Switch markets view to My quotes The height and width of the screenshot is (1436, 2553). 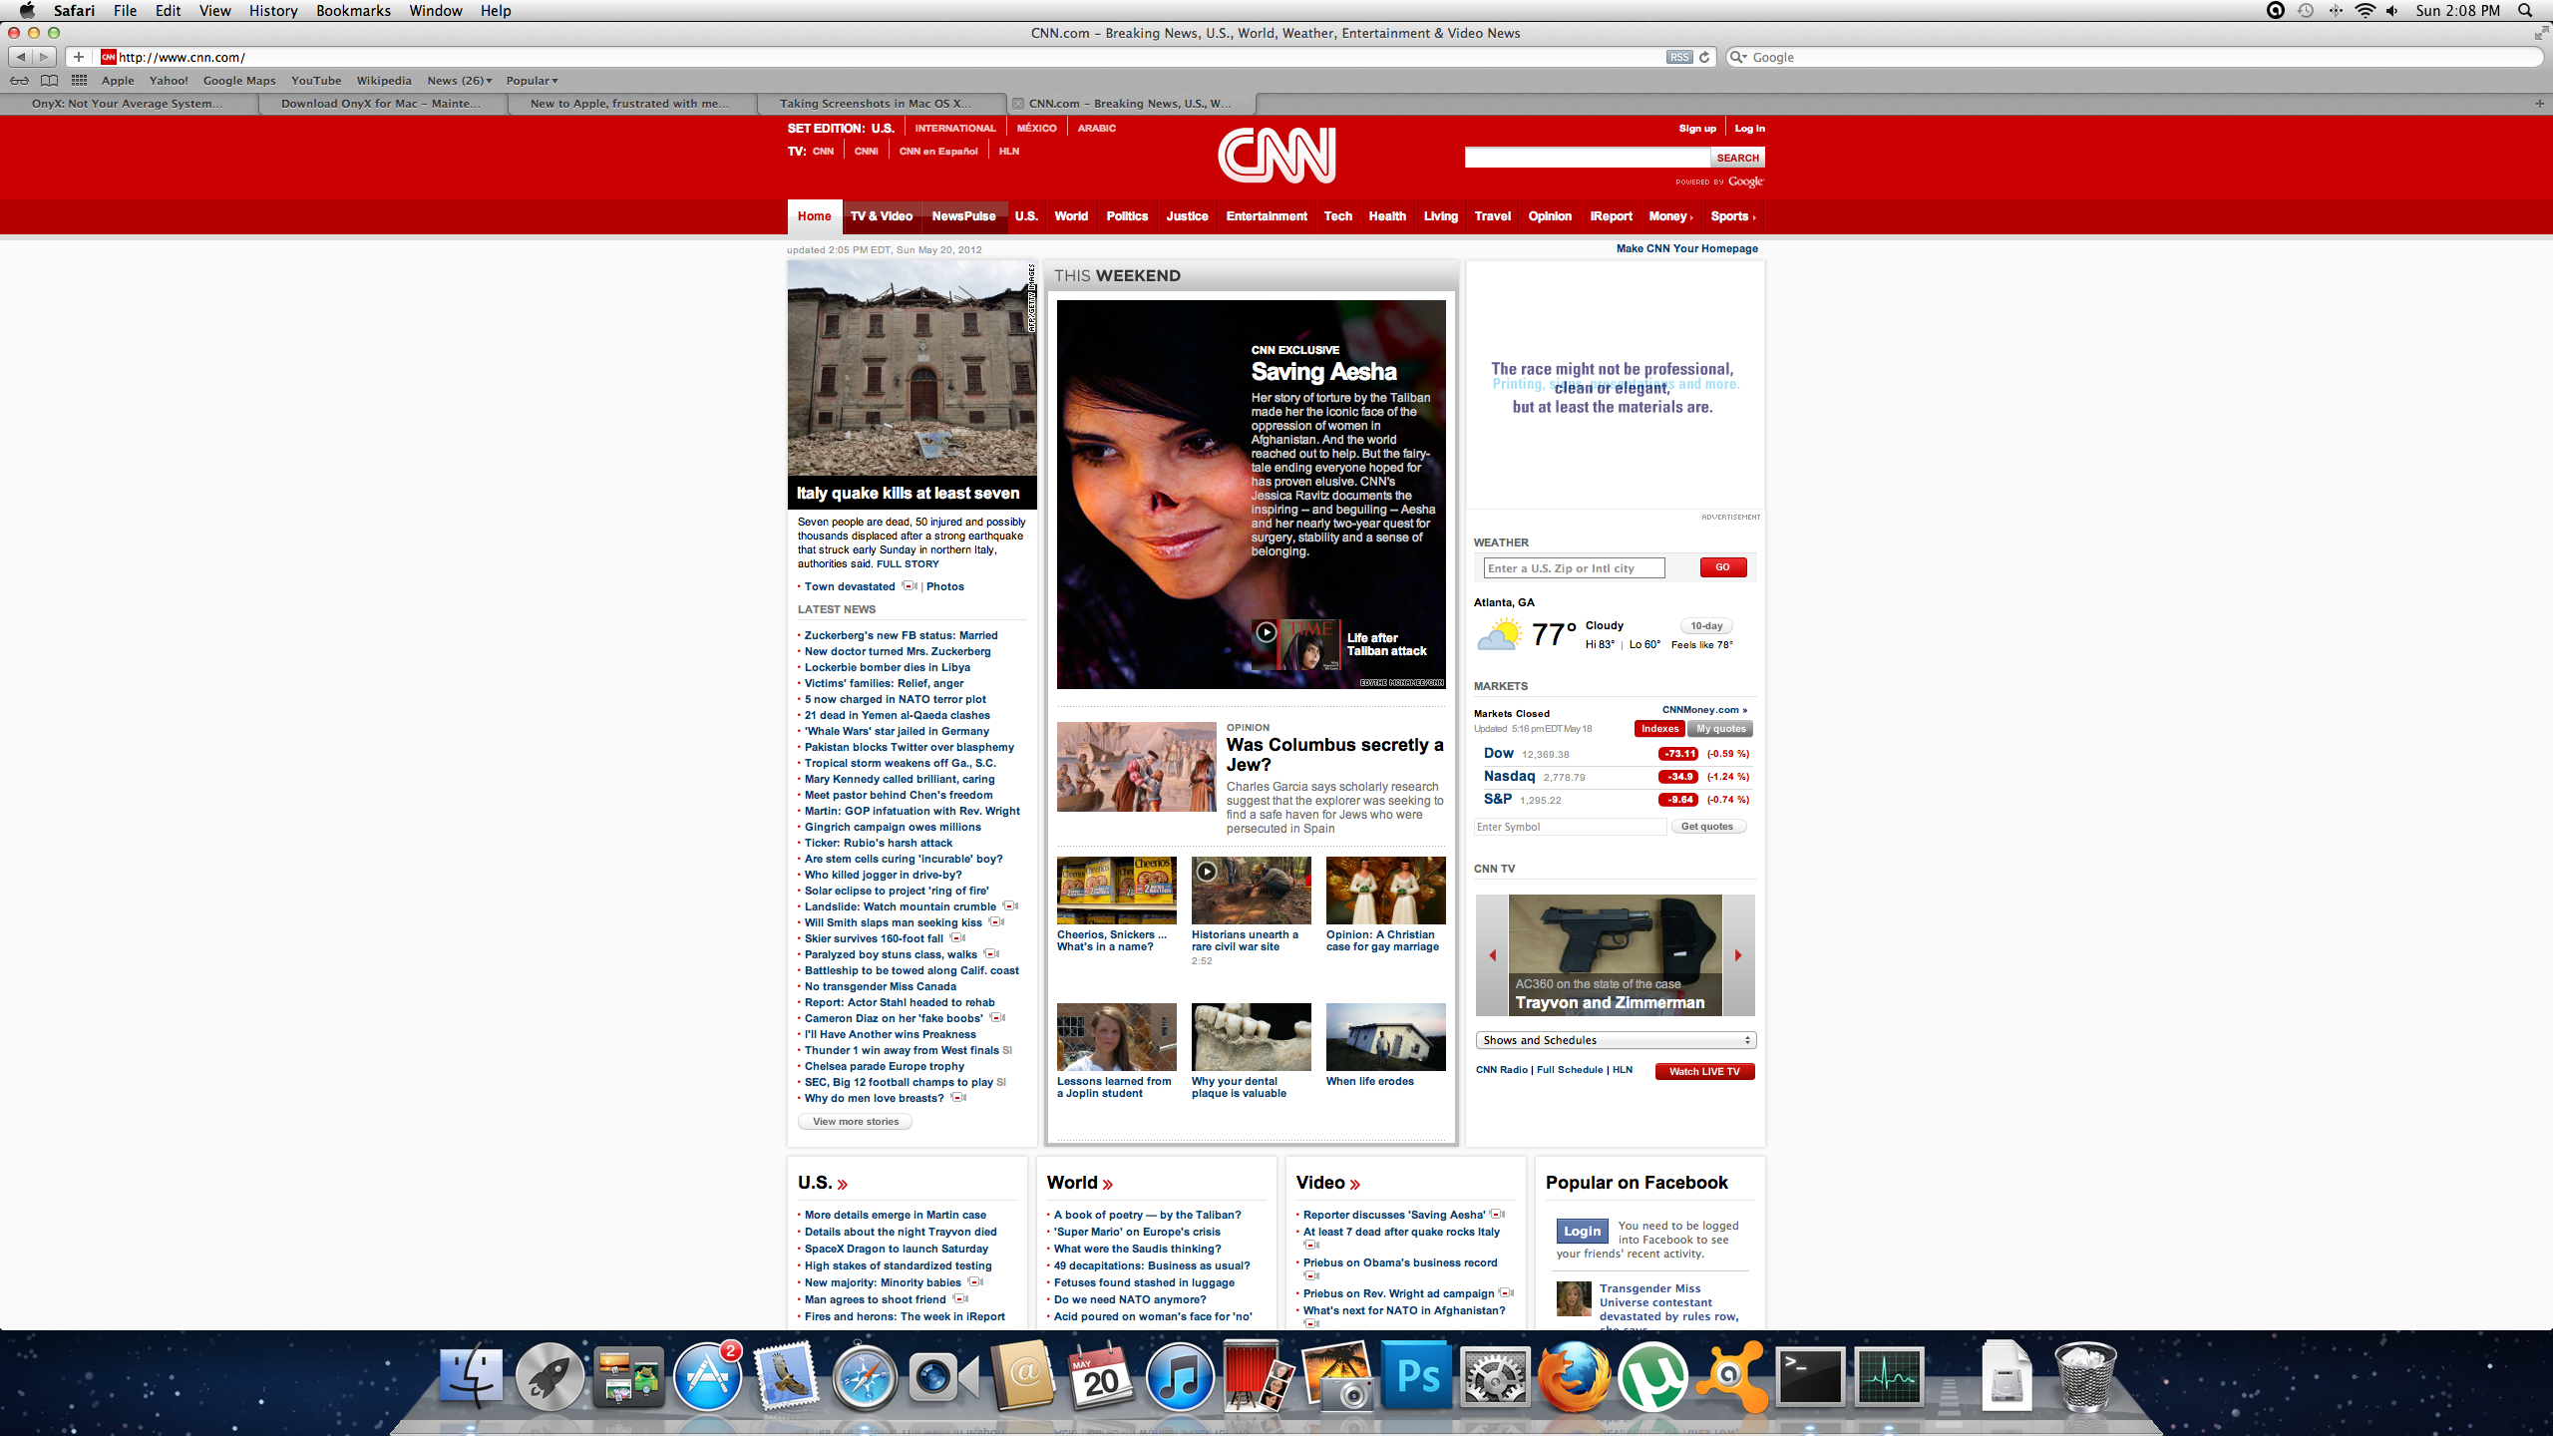point(1720,729)
